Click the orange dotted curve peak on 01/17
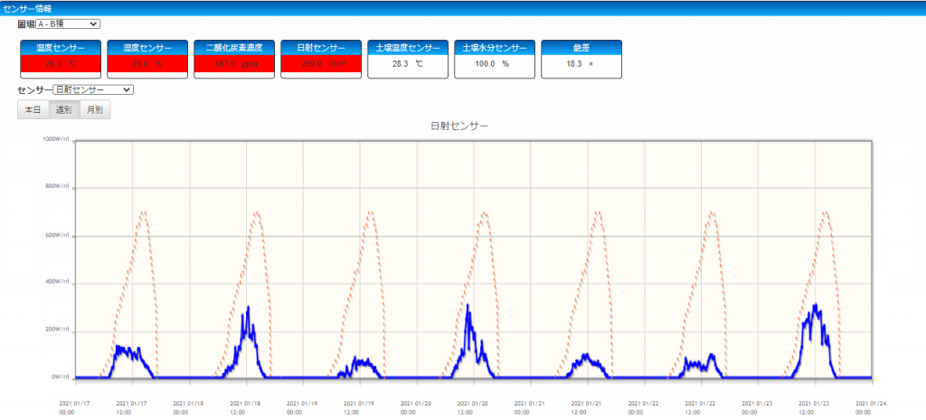 pyautogui.click(x=142, y=213)
